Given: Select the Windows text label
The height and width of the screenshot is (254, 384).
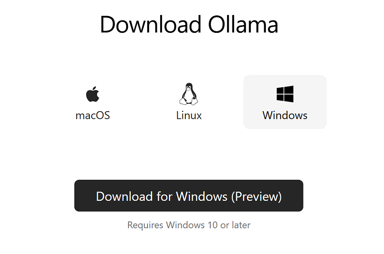Looking at the screenshot, I should (x=285, y=115).
